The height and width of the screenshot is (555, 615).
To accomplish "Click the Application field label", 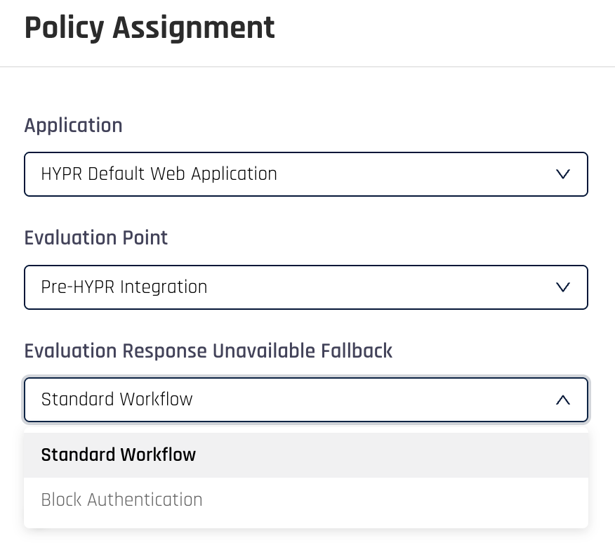I will point(73,125).
